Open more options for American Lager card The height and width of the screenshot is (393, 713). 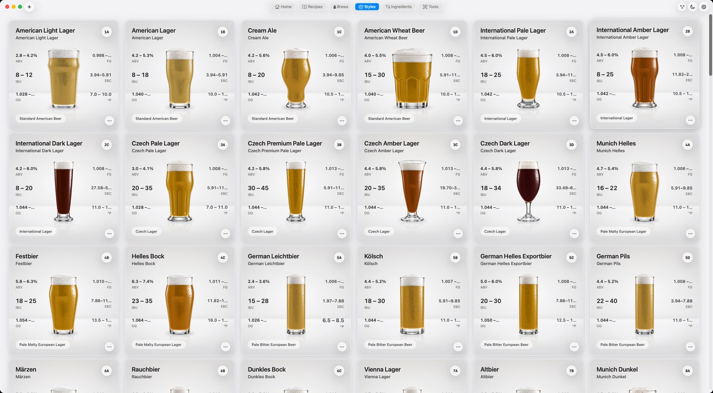[x=226, y=120]
